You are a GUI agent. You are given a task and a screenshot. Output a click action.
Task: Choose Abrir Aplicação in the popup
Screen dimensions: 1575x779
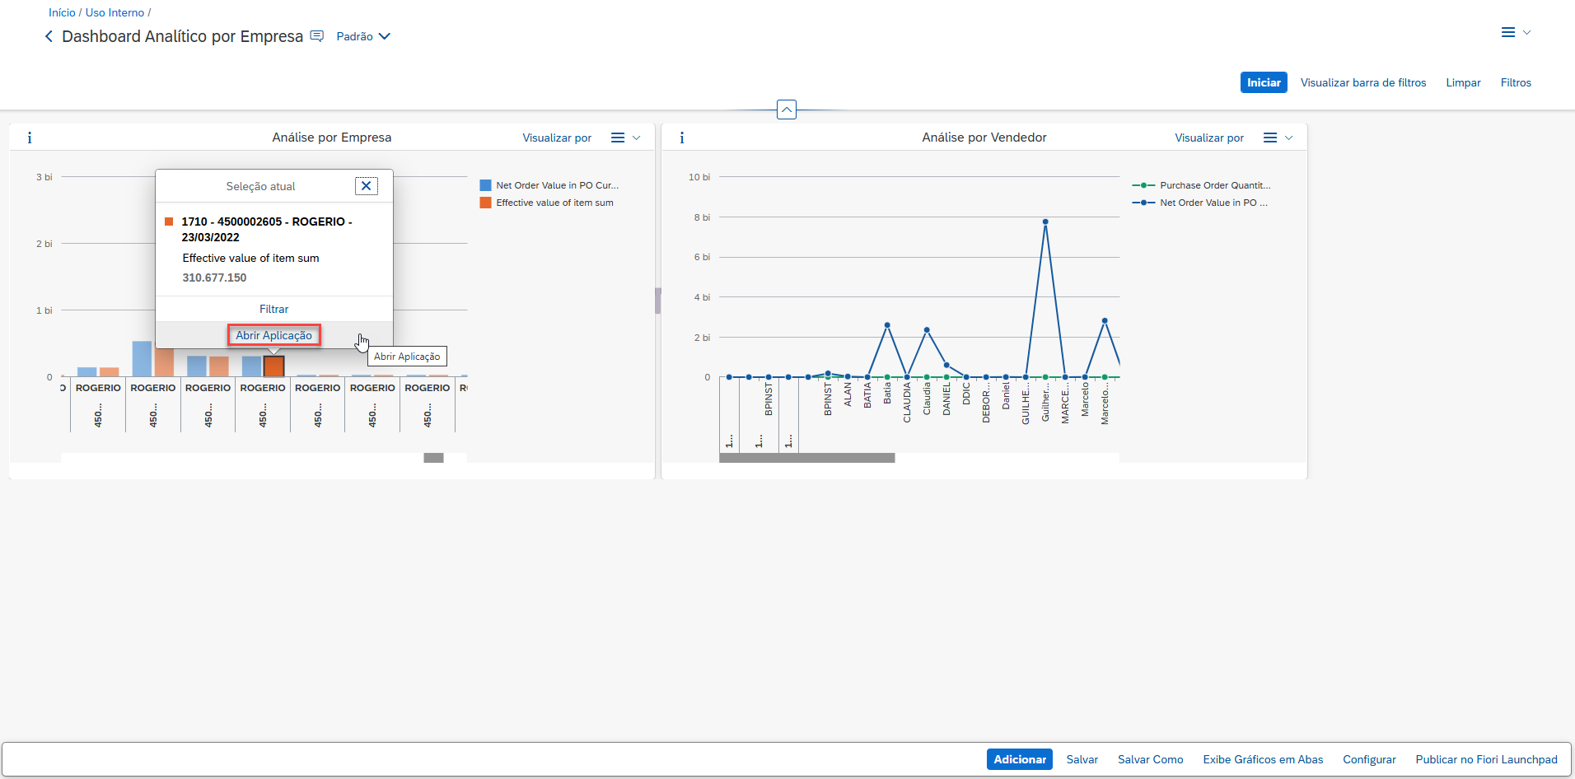pyautogui.click(x=273, y=335)
